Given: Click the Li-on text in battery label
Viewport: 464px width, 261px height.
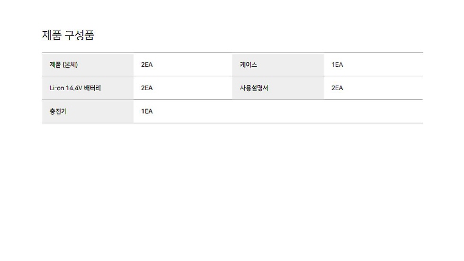Looking at the screenshot, I should pyautogui.click(x=56, y=88).
